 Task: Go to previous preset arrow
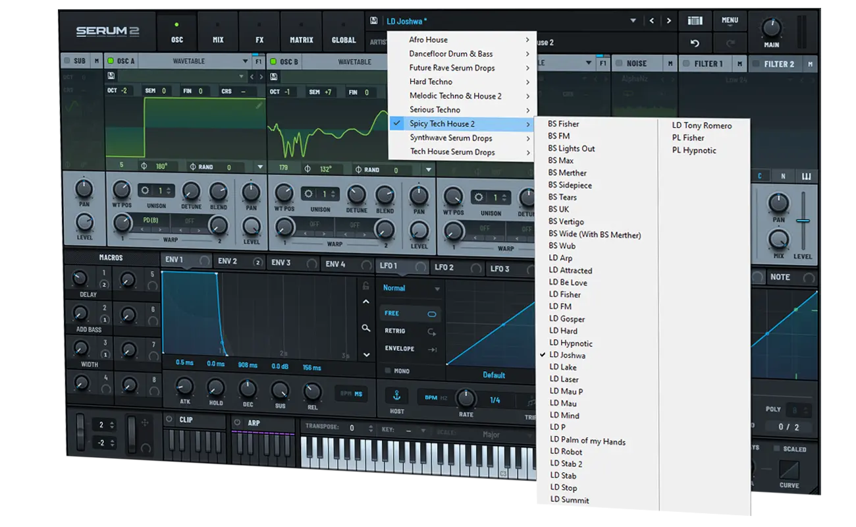652,21
